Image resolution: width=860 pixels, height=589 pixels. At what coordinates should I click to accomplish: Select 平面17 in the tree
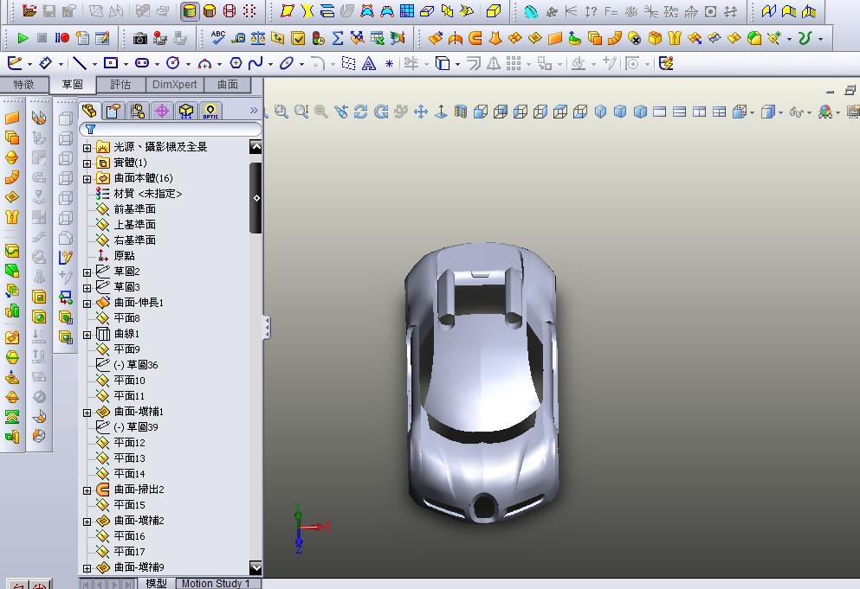tap(129, 551)
